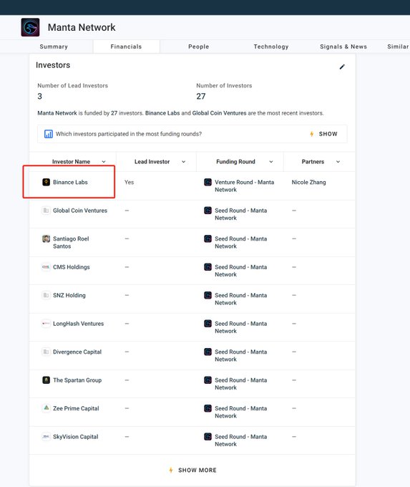Click the SHOW button for investor insight
The height and width of the screenshot is (487, 410).
(x=328, y=134)
